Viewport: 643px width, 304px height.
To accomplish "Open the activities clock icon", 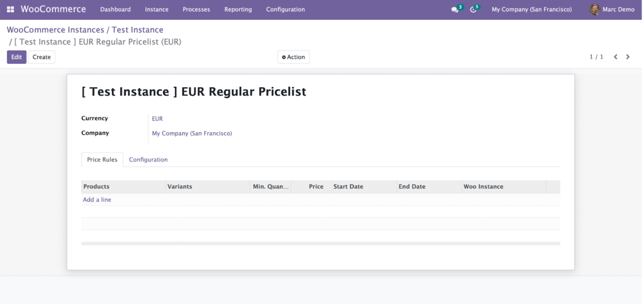I will 473,9.
